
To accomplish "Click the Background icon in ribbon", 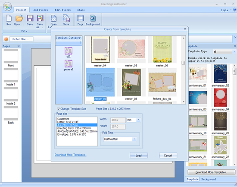I will [x=93, y=18].
